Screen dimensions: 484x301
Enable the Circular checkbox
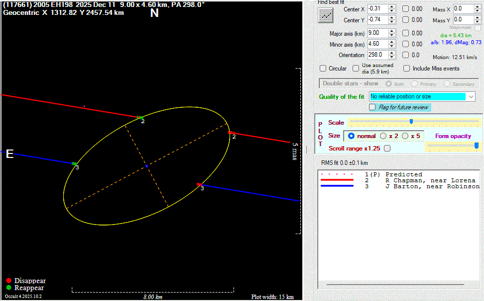click(323, 69)
